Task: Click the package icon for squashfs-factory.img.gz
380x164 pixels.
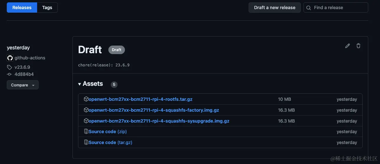Action: [x=86, y=110]
